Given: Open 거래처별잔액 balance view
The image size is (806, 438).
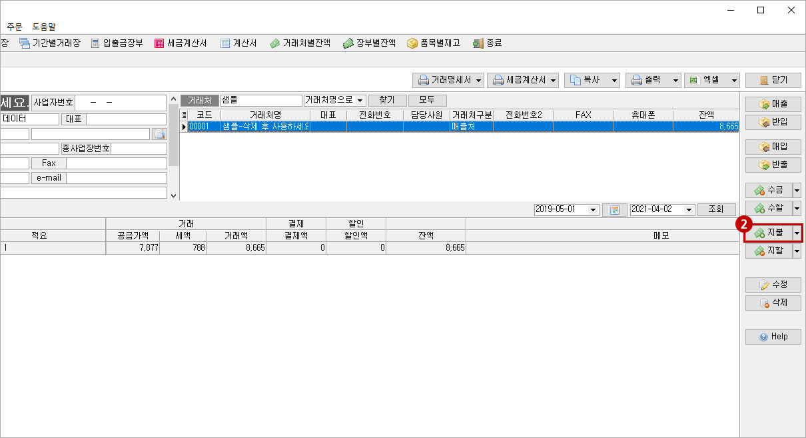Looking at the screenshot, I should tap(300, 43).
